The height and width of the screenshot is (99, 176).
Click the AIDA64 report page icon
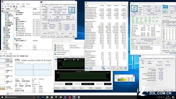click(x=21, y=6)
